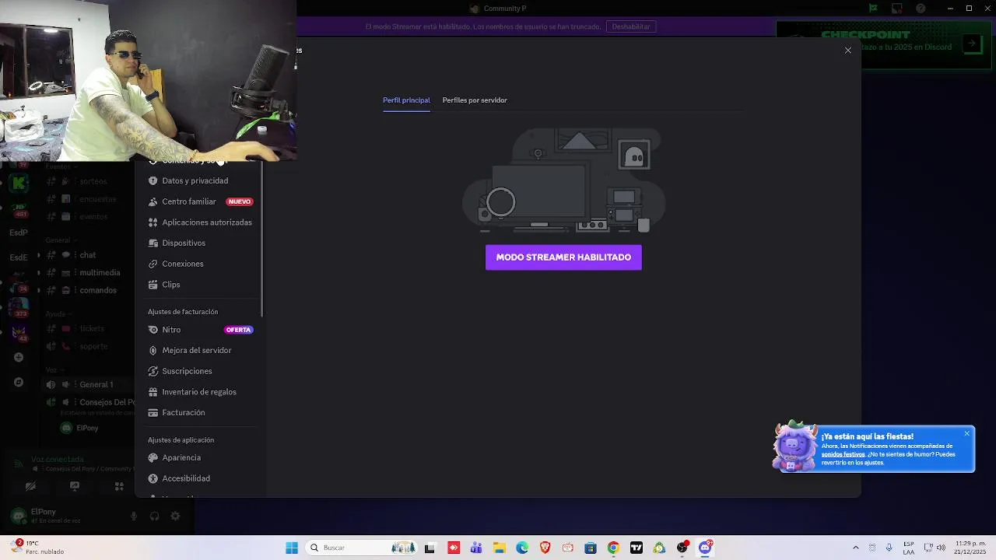The width and height of the screenshot is (996, 560).
Task: Open Apariencia settings
Action: [x=201, y=457]
